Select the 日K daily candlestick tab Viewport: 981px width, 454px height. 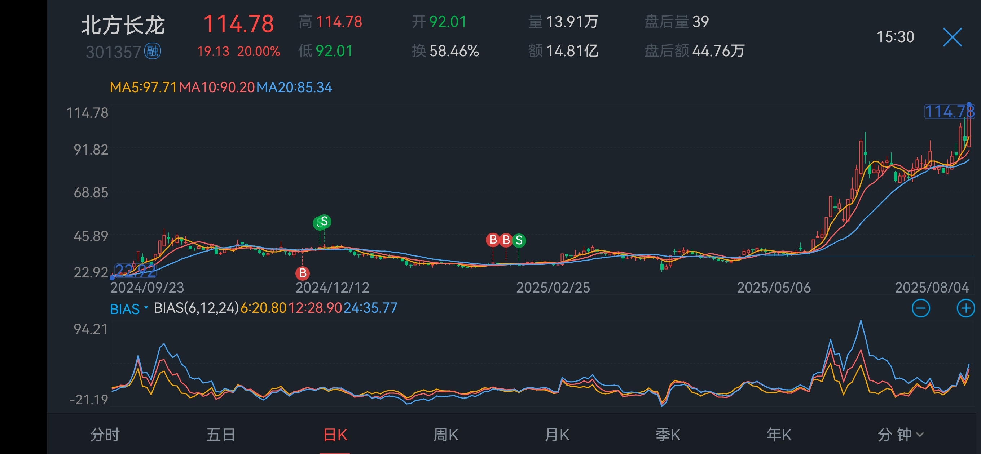pos(335,434)
